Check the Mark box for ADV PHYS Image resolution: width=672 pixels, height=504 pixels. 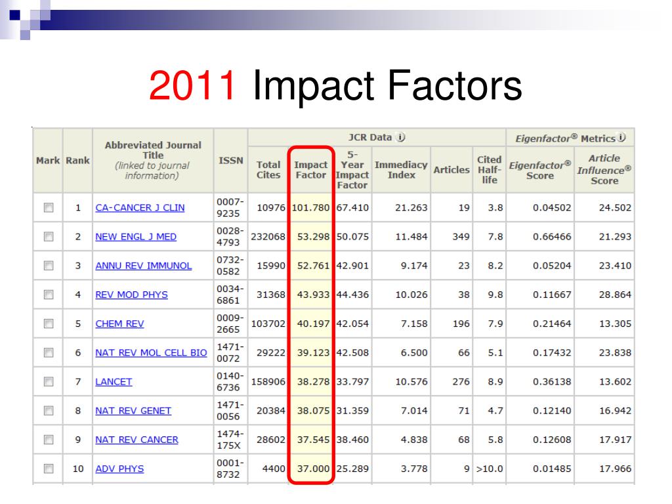tap(49, 469)
